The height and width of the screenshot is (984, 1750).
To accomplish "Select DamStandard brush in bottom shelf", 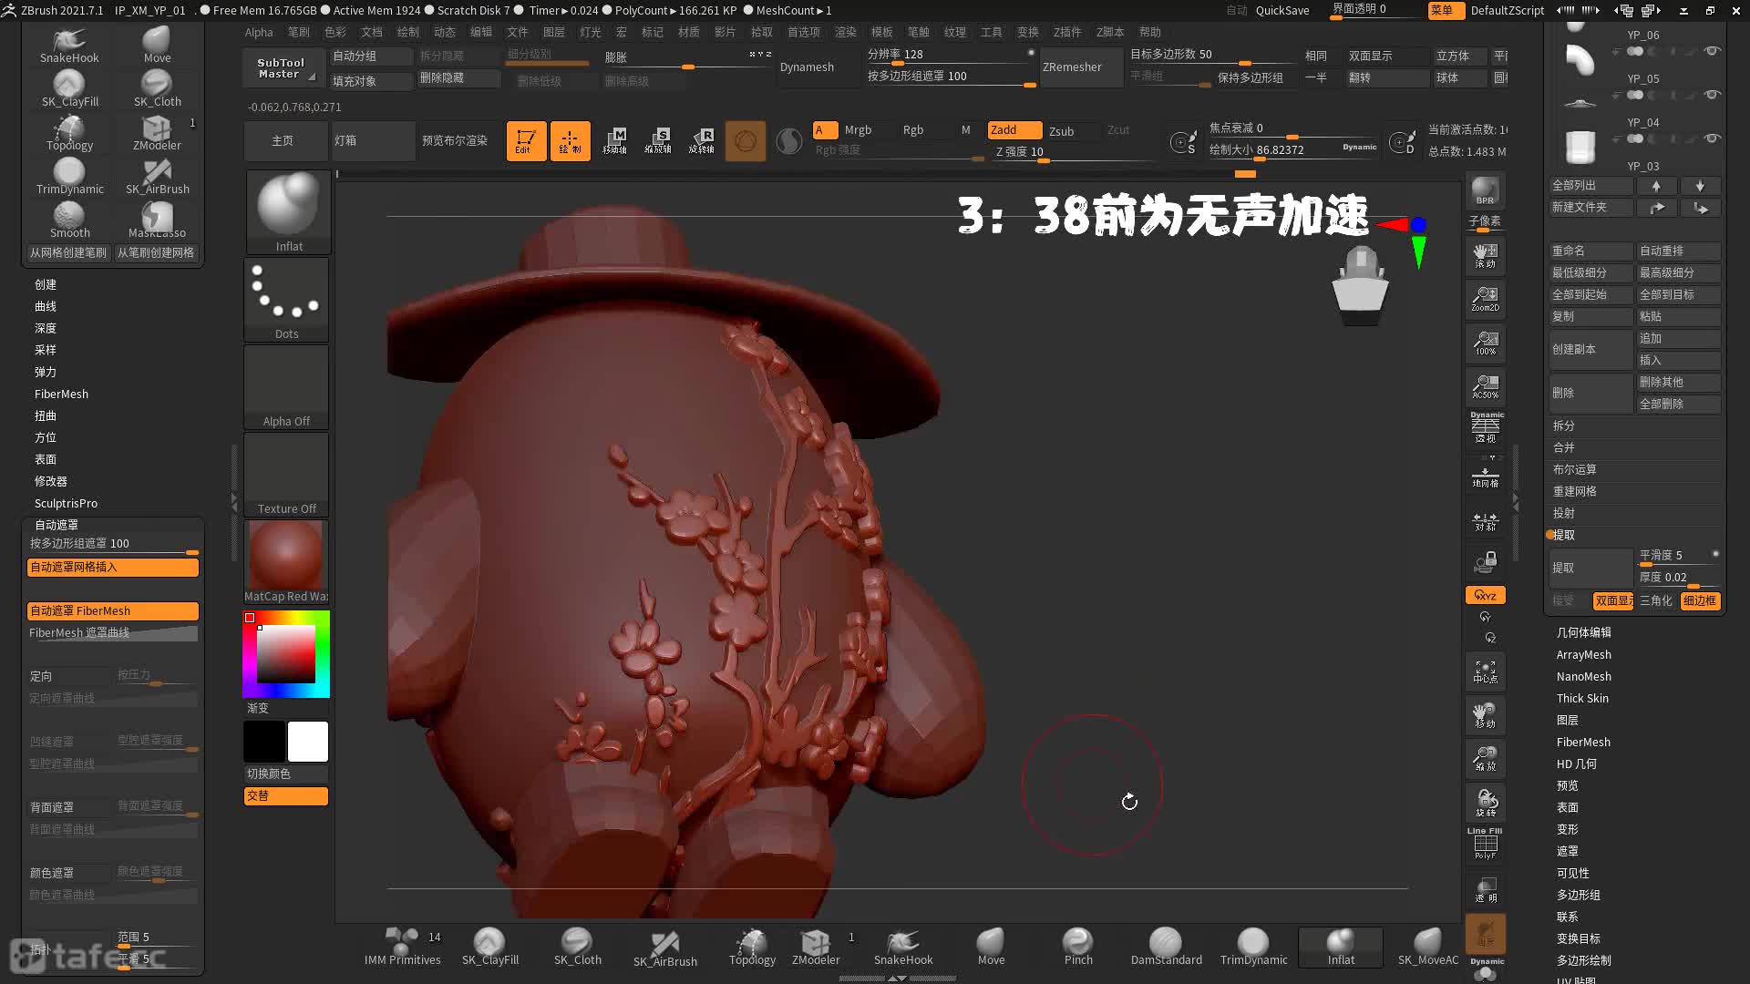I will (1166, 948).
